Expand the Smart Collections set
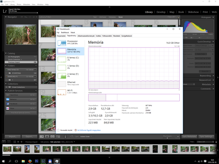This screenshot has height=164, width=219. pos(6,87)
